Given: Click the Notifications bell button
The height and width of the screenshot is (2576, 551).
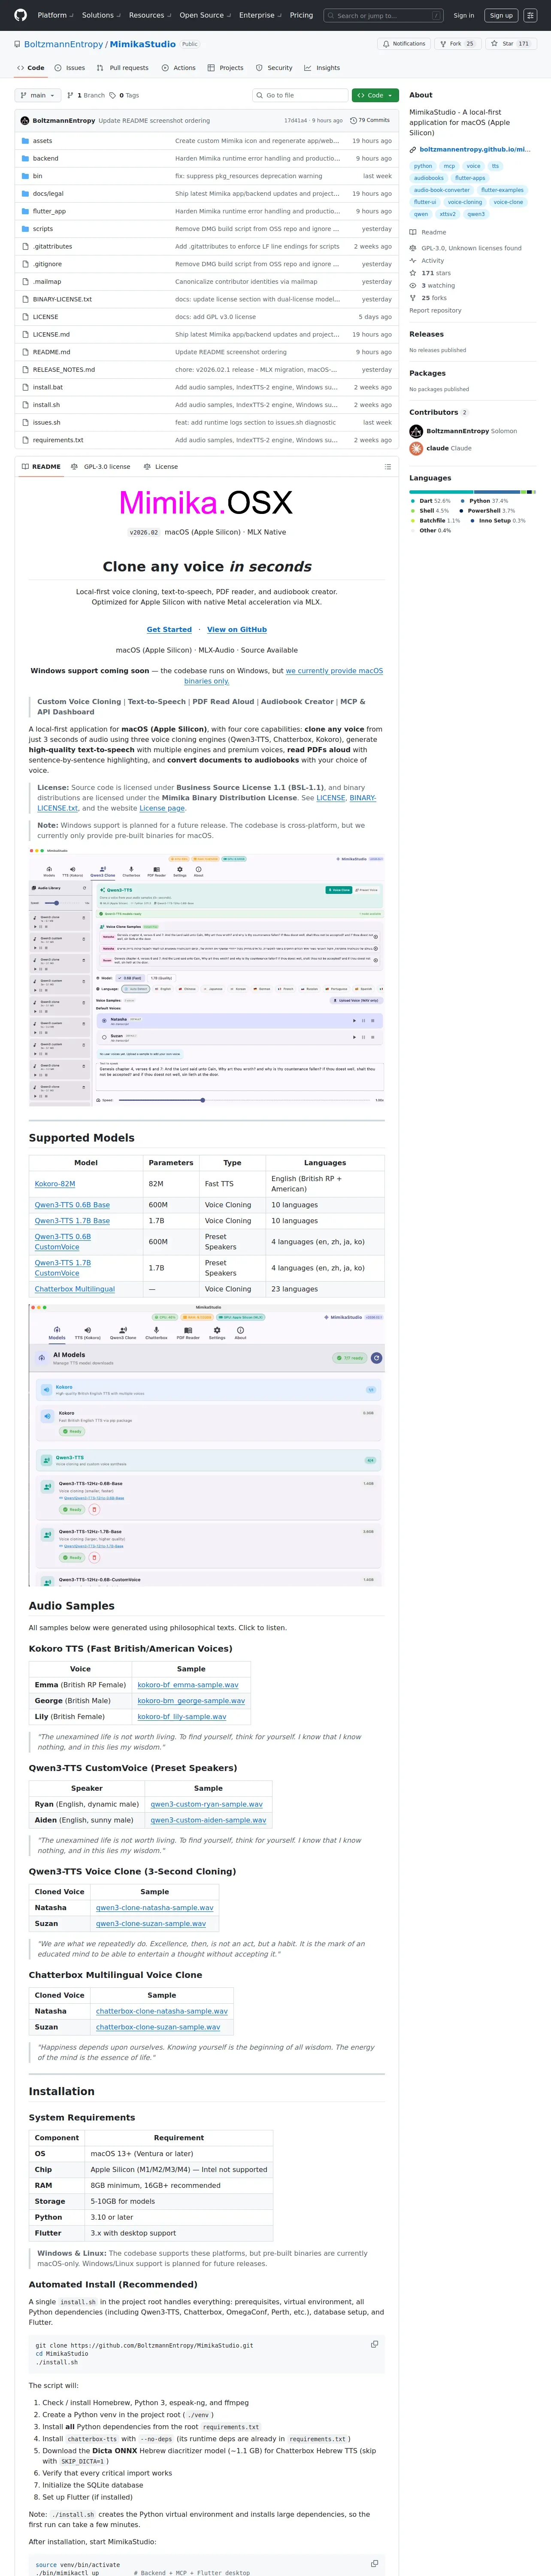Looking at the screenshot, I should click(x=403, y=44).
